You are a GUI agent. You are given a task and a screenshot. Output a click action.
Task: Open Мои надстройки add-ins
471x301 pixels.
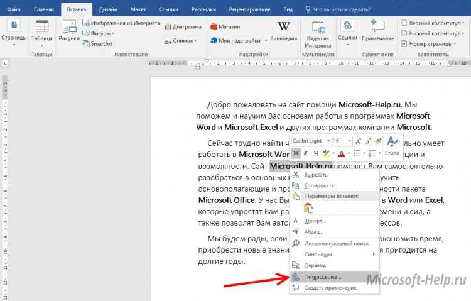tap(235, 41)
